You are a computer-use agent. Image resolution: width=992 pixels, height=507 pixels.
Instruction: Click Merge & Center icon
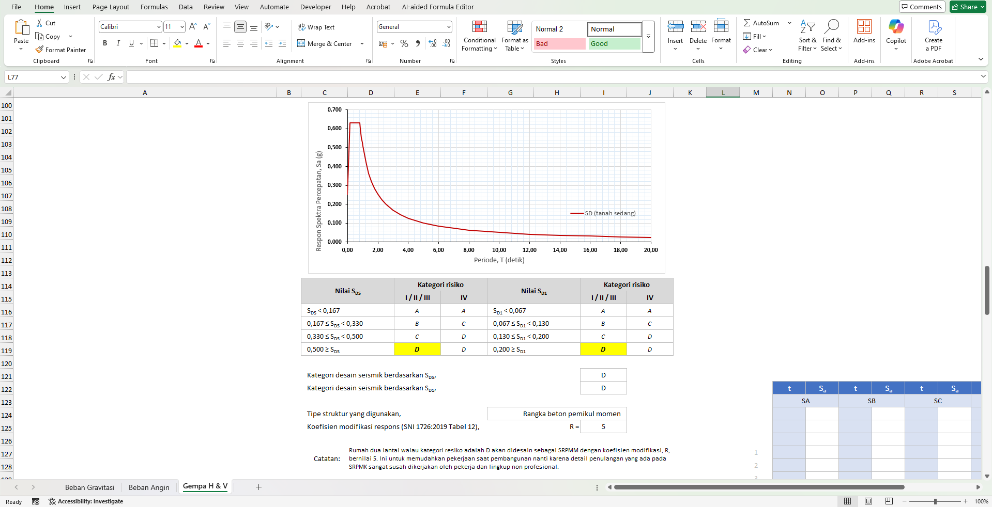coord(301,43)
